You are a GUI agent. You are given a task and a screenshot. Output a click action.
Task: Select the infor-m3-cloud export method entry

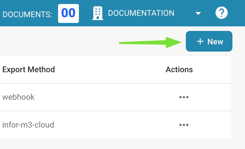click(x=28, y=125)
